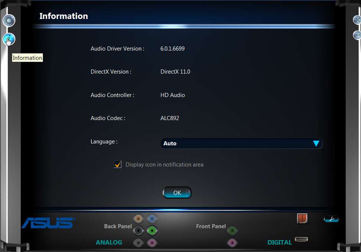This screenshot has width=361, height=252.
Task: Select the HDMI digital output connector icon
Action: 301,240
